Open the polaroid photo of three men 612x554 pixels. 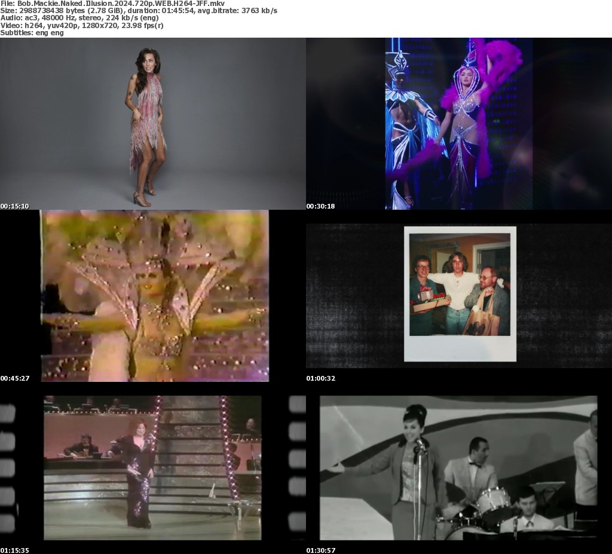click(x=460, y=294)
